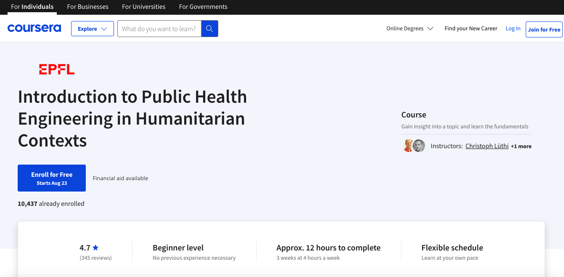
Task: Switch to the For Individuals tab
Action: pos(32,7)
